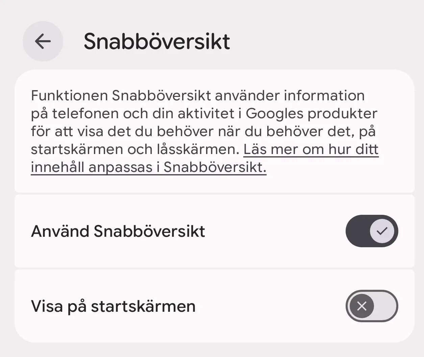The image size is (424, 357).
Task: Turn off the Använd Snabböversikt toggle
Action: click(x=372, y=231)
